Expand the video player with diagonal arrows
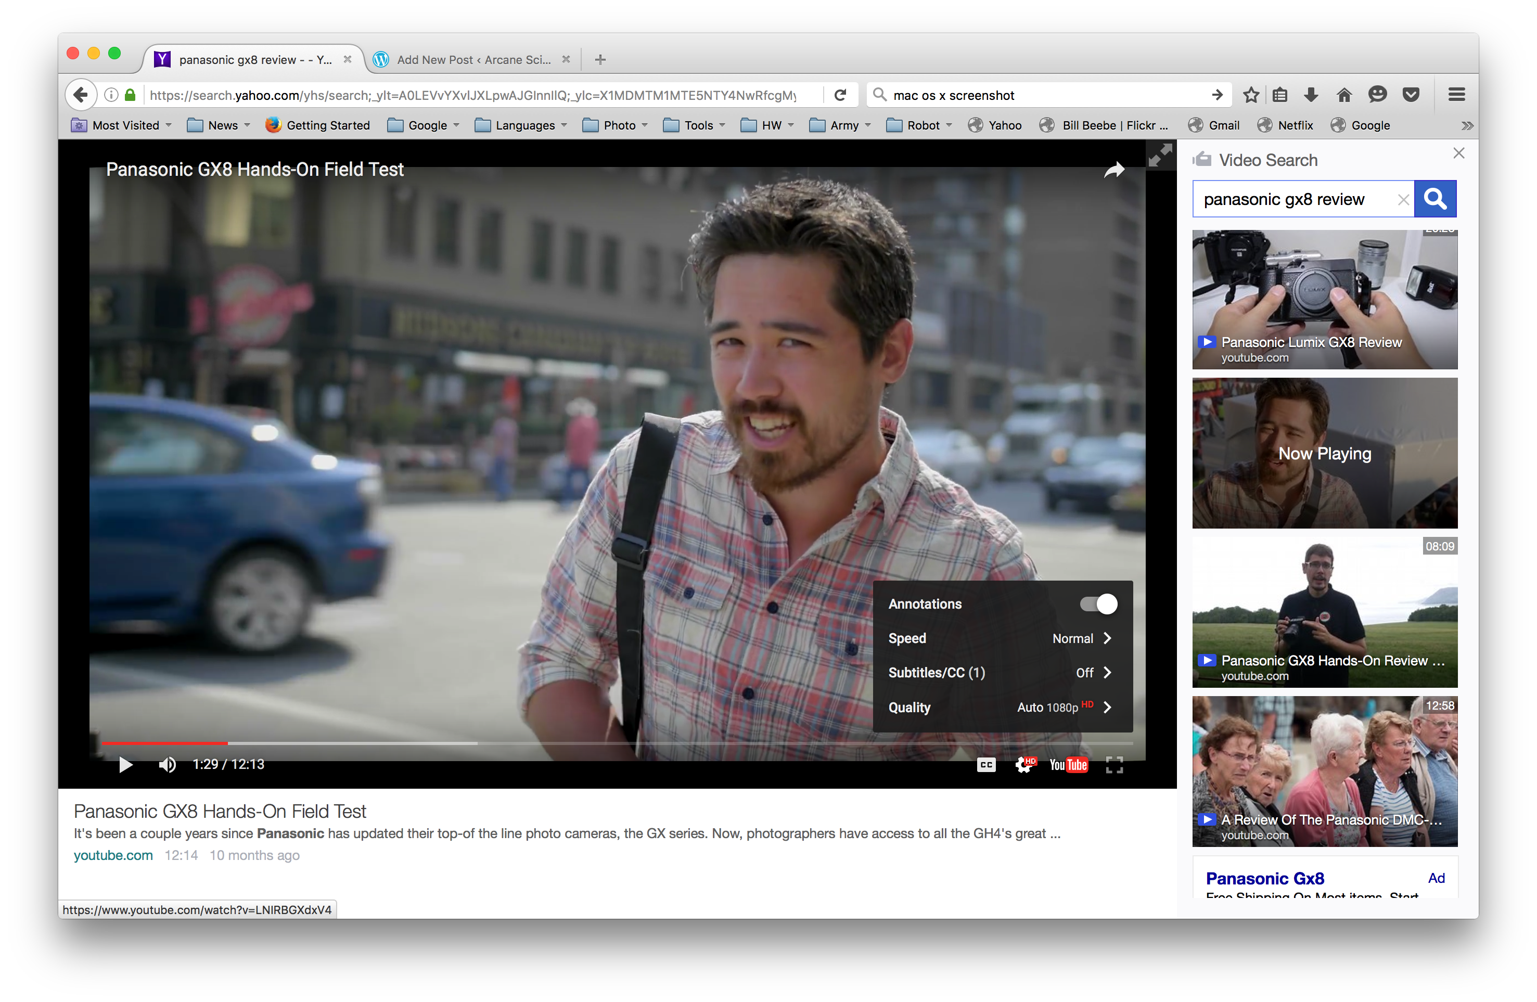The image size is (1537, 1002). [x=1160, y=156]
